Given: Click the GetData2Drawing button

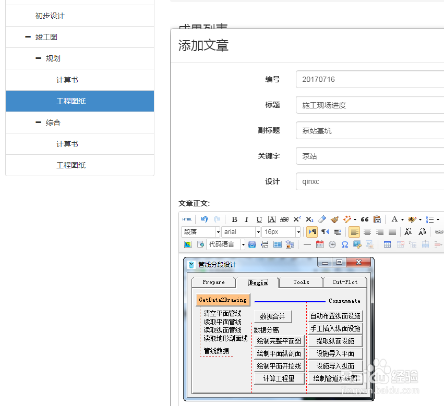Looking at the screenshot, I should click(223, 300).
